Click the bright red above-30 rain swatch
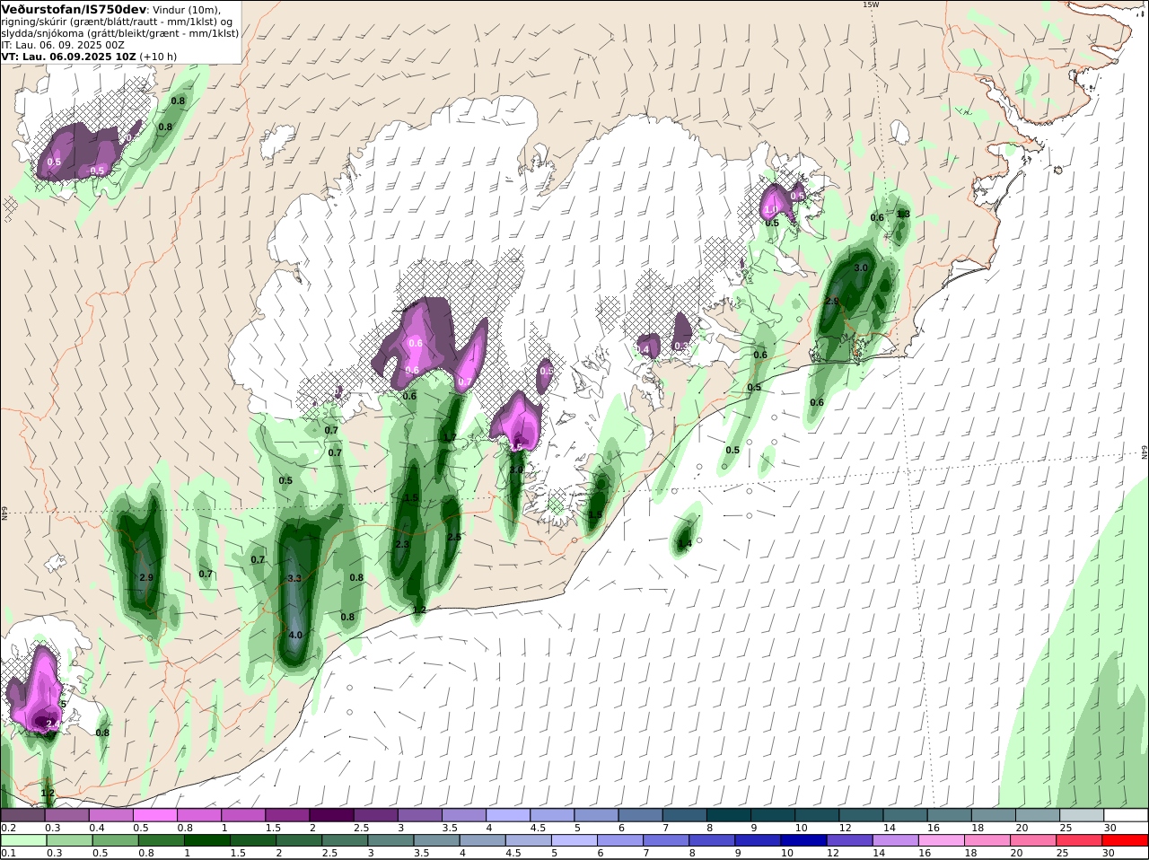Screen dimensions: 1149x860 point(1125,840)
